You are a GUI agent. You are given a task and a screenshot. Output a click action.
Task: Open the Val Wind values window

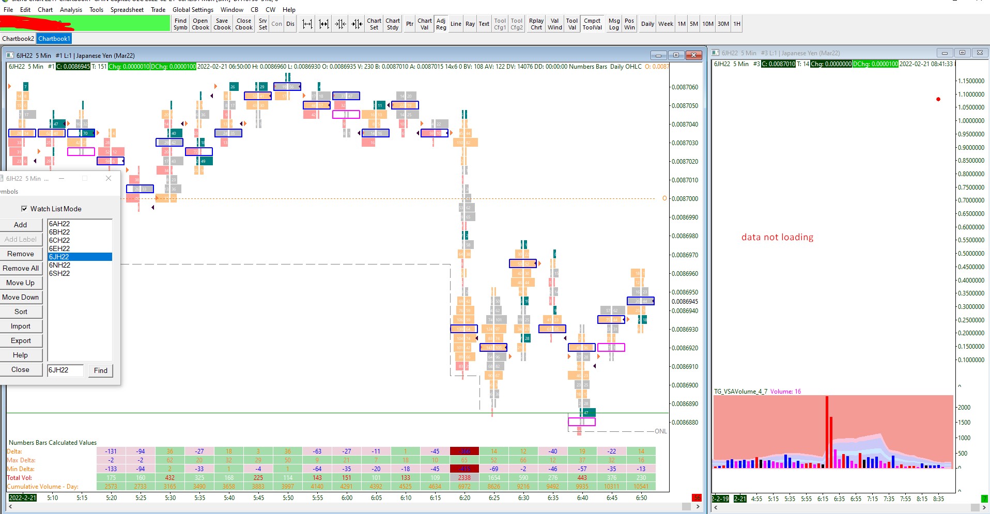tap(555, 24)
